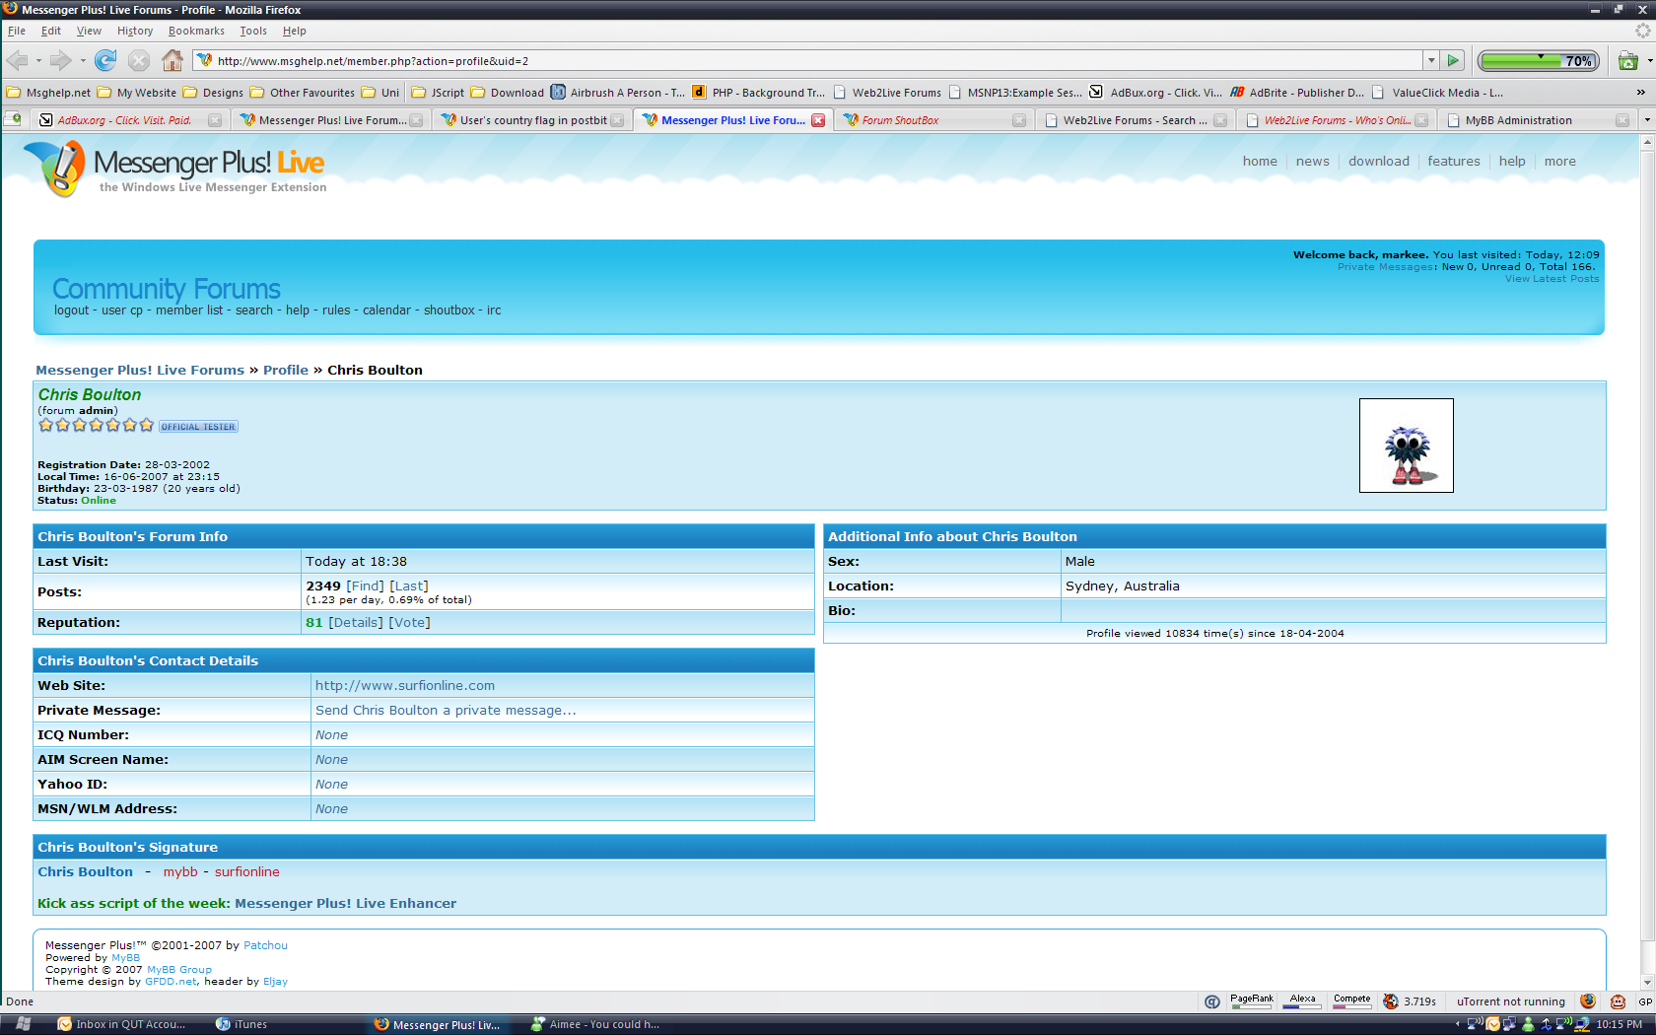Show more bookmarks via the overflow chevron

coord(1641,93)
